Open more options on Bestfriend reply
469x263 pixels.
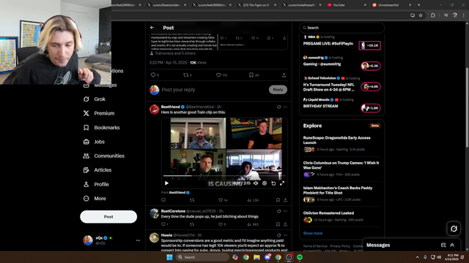click(x=285, y=107)
